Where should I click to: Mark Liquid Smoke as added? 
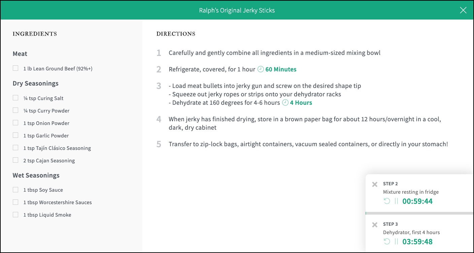[x=15, y=215]
